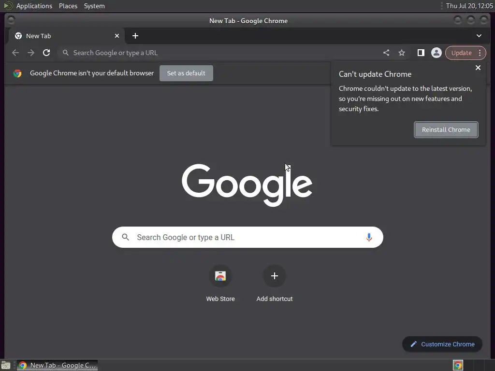Open the side panel icon
This screenshot has height=371, width=495.
421,53
